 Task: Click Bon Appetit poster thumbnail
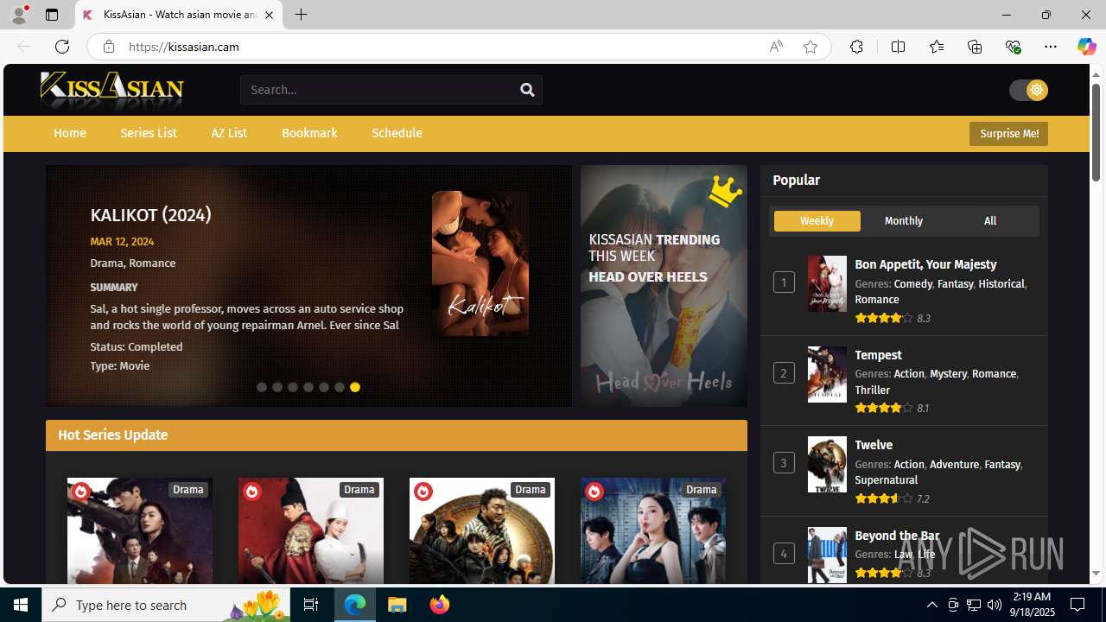[827, 283]
